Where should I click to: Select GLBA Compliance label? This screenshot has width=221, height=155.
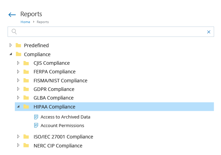click(x=54, y=98)
